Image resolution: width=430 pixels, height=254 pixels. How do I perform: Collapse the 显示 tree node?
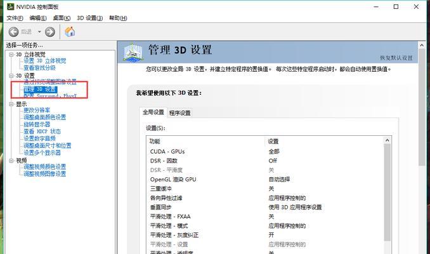(x=11, y=104)
